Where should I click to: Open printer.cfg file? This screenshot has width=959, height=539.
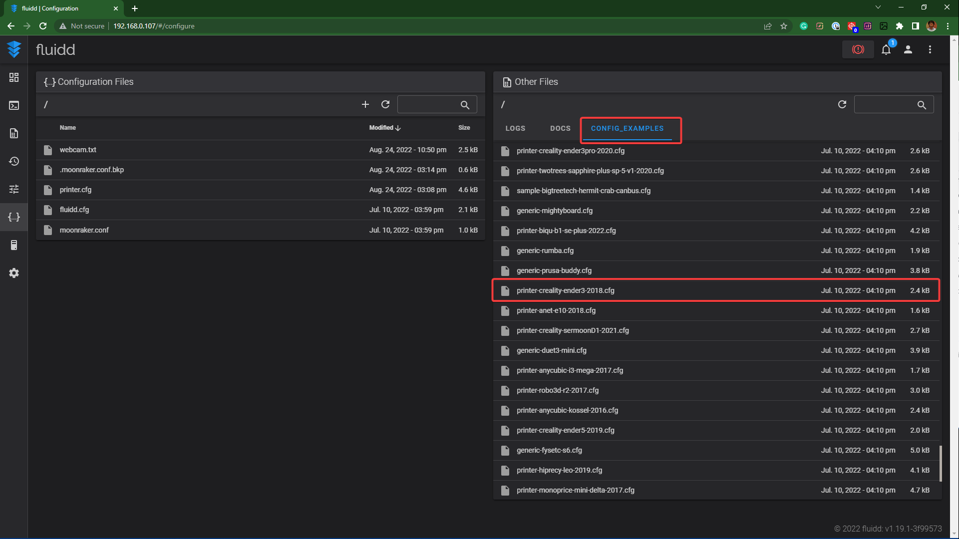[x=261, y=190]
